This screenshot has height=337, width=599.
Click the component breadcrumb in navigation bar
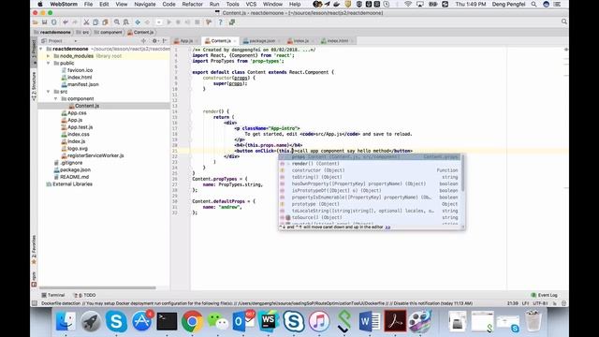tap(109, 33)
